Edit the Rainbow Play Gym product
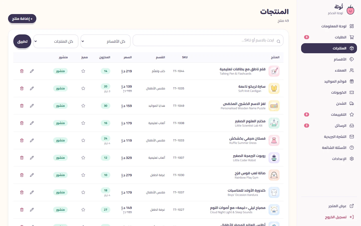The width and height of the screenshot is (361, 226). tap(32, 175)
